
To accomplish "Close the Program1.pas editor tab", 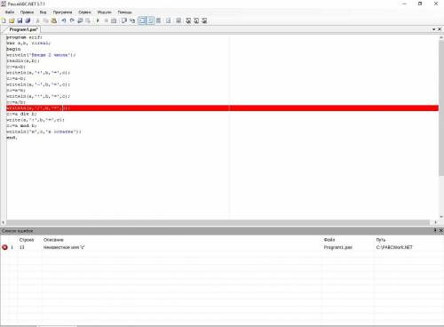I will [440, 29].
